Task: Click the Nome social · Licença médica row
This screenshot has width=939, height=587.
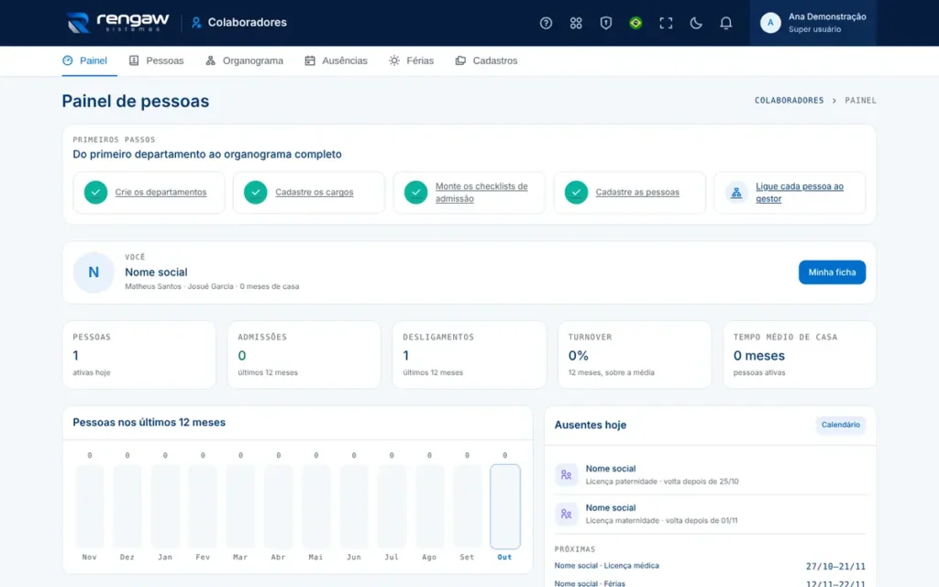Action: click(x=711, y=566)
